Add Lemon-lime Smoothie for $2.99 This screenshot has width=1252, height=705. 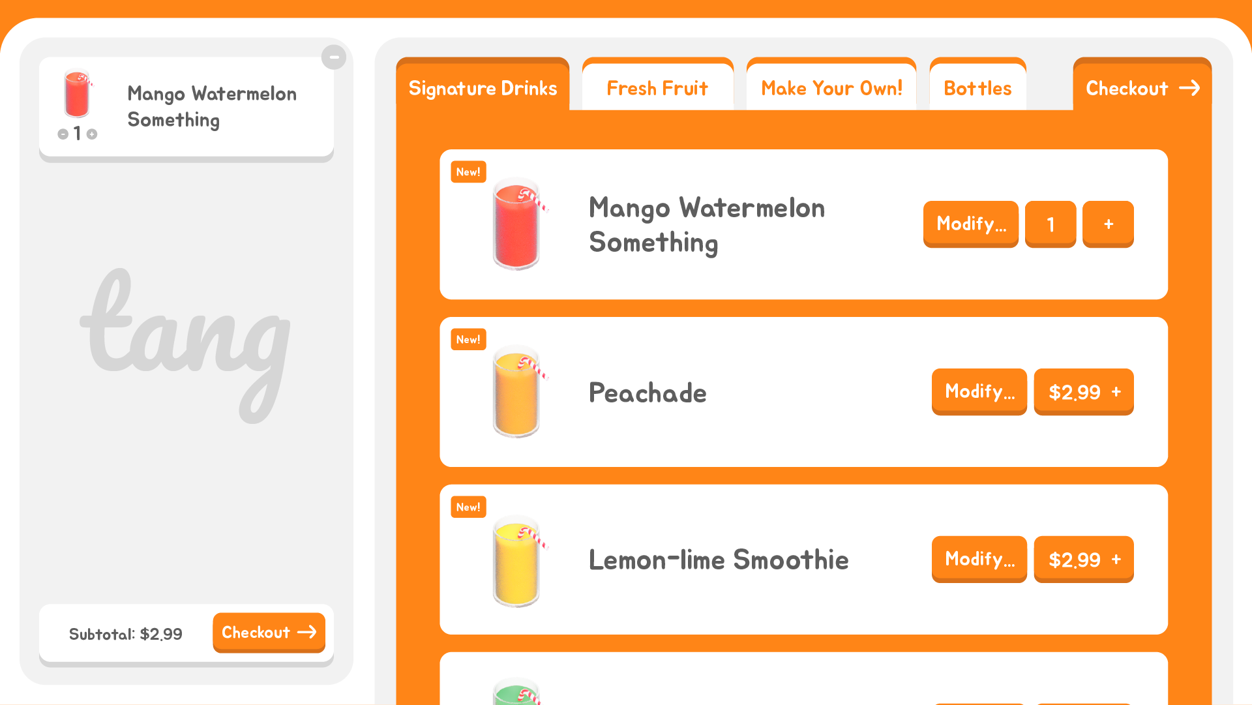pyautogui.click(x=1083, y=560)
